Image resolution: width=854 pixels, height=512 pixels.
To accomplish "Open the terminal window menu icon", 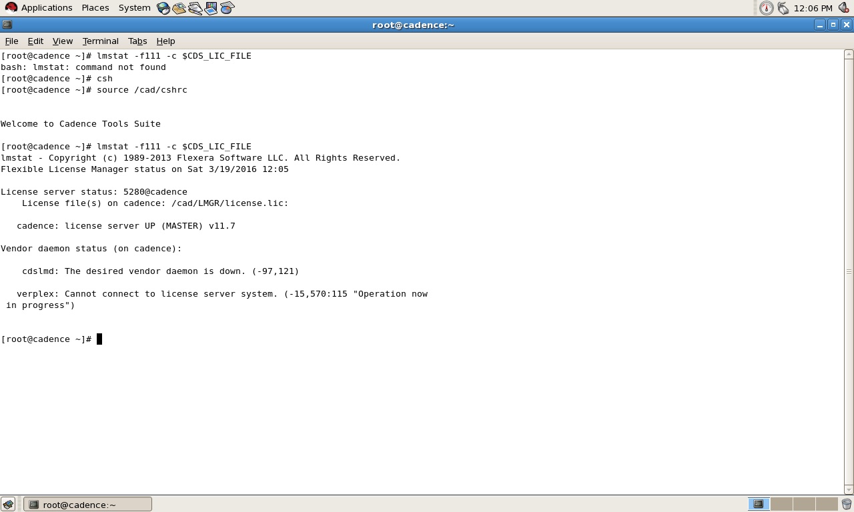I will click(x=7, y=25).
